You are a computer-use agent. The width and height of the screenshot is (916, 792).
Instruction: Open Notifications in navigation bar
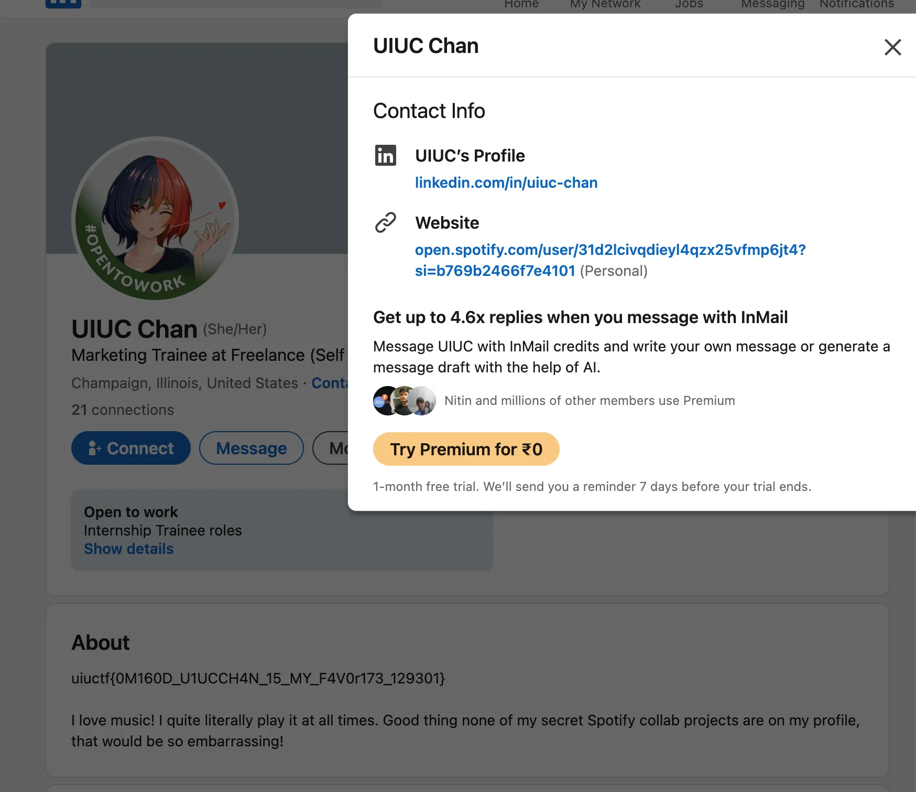pyautogui.click(x=856, y=4)
